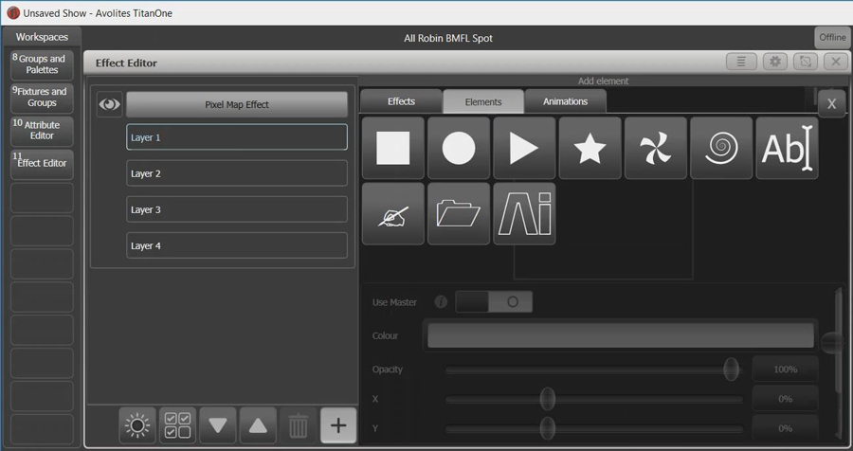Move selected layer down
The height and width of the screenshot is (451, 853).
[218, 424]
